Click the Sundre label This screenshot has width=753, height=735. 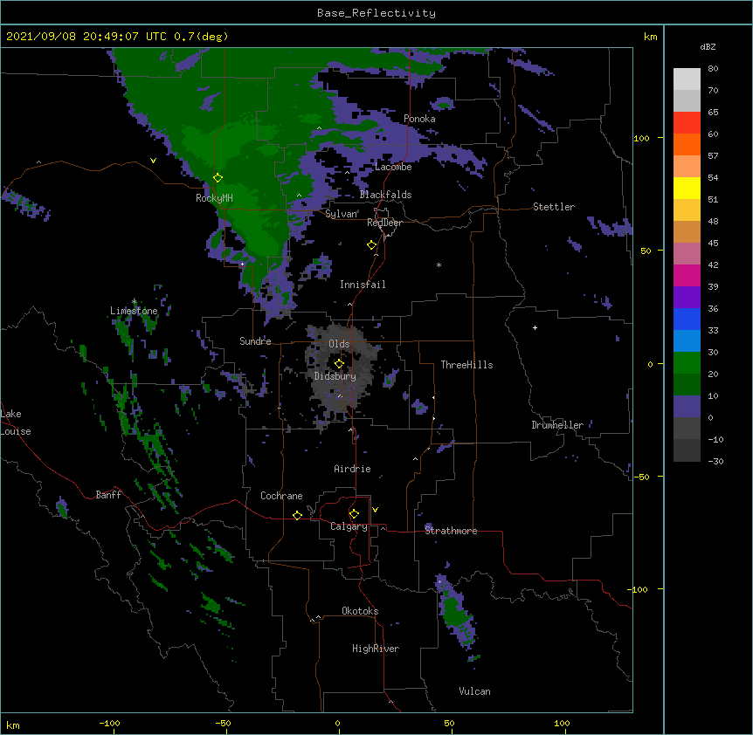(x=255, y=341)
